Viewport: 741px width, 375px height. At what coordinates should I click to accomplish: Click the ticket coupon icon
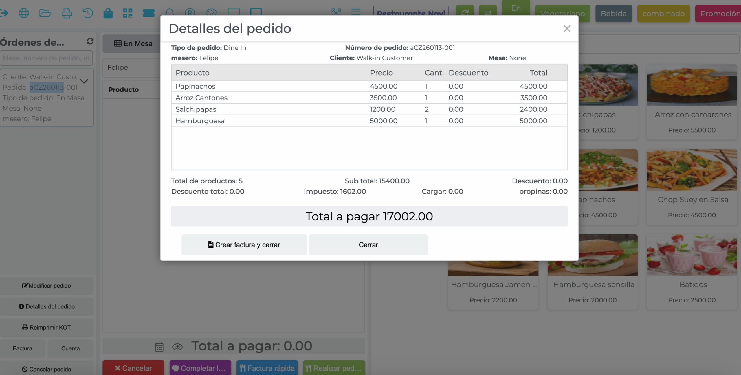click(148, 13)
